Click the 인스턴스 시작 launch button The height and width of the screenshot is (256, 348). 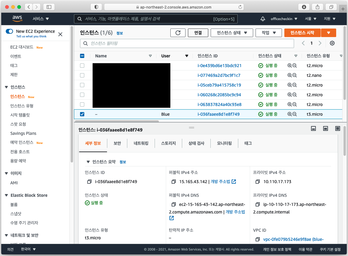click(x=302, y=33)
